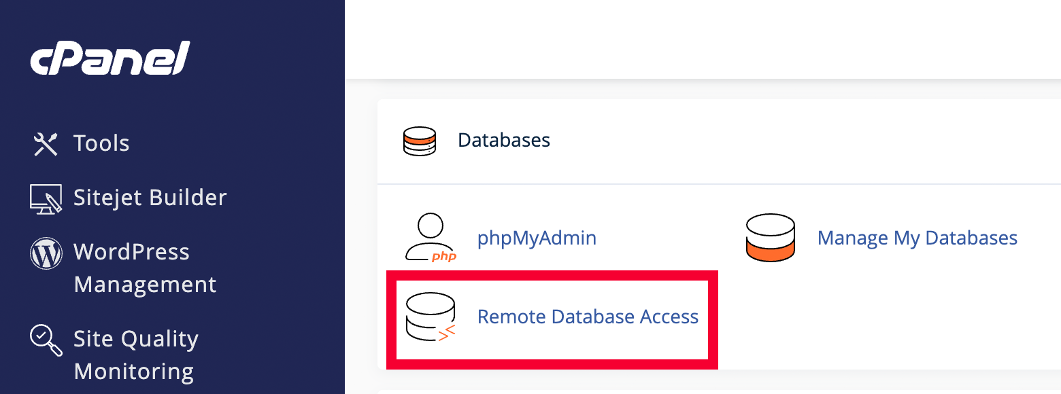Image resolution: width=1061 pixels, height=394 pixels.
Task: Click the Sitejet Builder monitor icon
Action: pos(46,198)
